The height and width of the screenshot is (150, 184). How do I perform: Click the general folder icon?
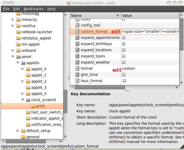[x=23, y=137]
